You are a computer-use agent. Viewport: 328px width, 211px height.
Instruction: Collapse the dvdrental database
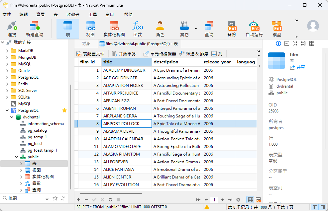tap(12, 117)
